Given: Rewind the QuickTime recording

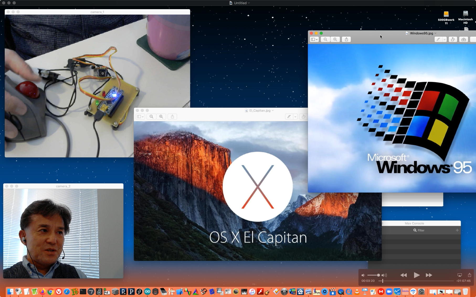Looking at the screenshot, I should 404,275.
